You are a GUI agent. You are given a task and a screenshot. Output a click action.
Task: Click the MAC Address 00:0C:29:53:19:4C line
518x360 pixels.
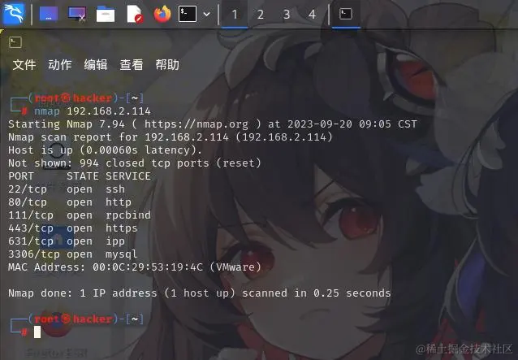[x=135, y=267]
